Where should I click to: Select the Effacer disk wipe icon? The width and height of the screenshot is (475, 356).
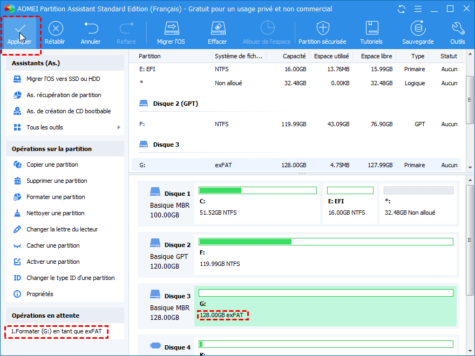coord(217,28)
